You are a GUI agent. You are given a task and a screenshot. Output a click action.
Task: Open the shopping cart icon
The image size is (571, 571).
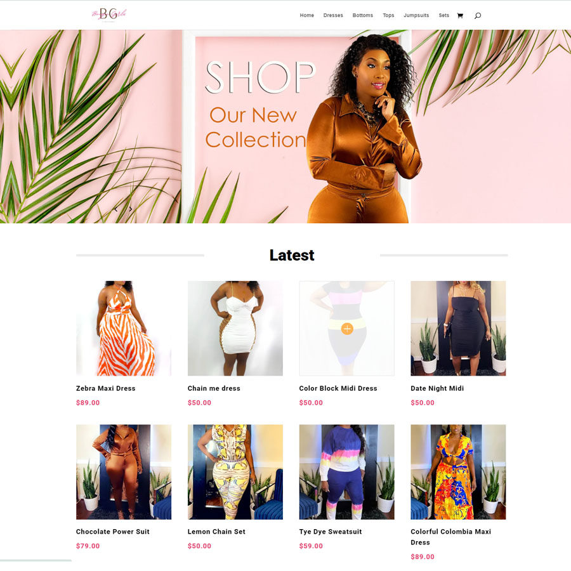pos(460,15)
